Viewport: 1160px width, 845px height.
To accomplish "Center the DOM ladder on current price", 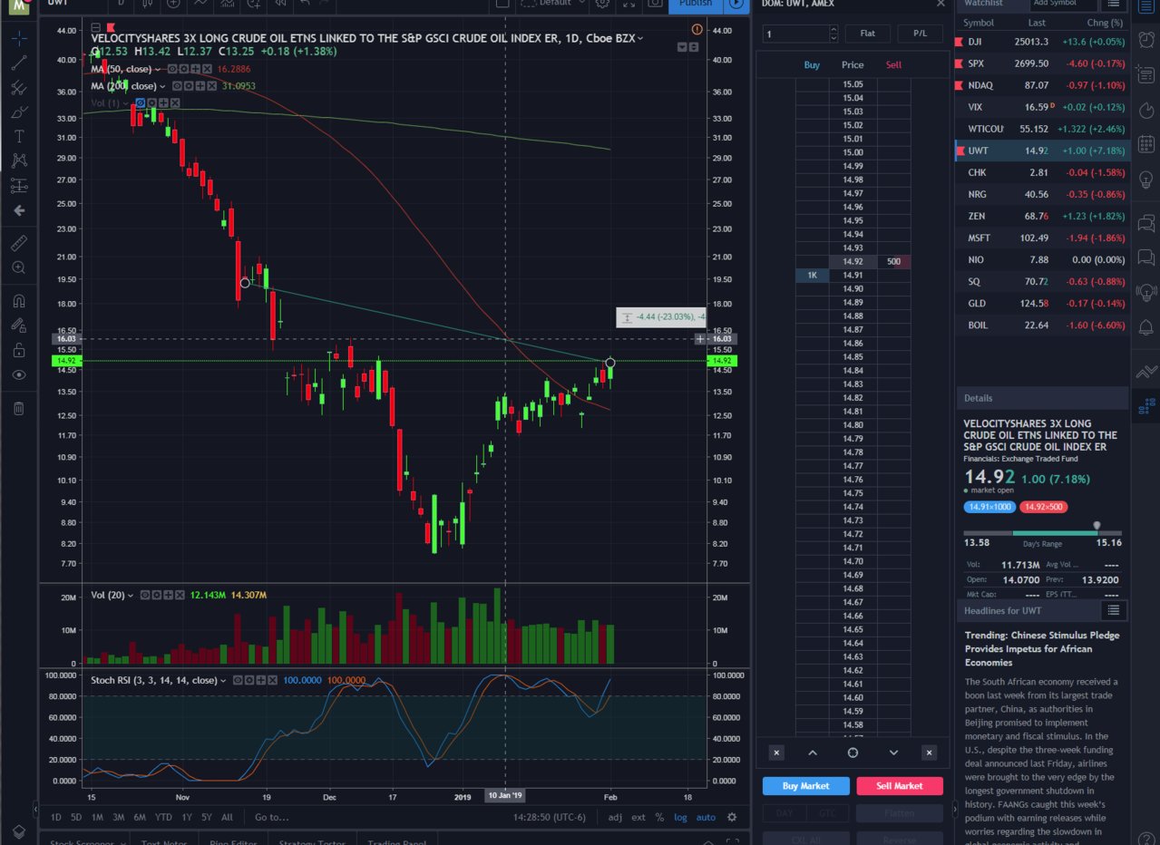I will 853,753.
